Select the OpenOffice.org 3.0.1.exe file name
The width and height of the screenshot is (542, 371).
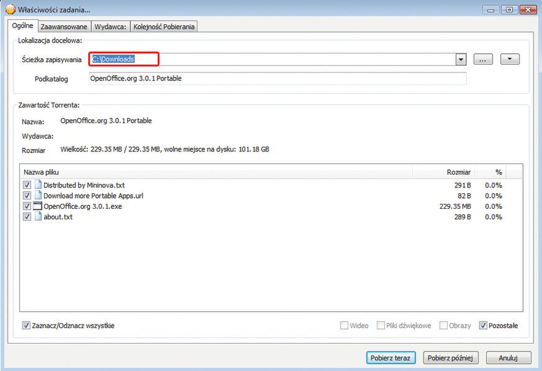click(x=83, y=206)
